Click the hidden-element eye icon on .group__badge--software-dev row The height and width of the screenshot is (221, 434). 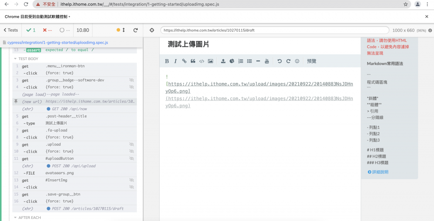pyautogui.click(x=131, y=80)
